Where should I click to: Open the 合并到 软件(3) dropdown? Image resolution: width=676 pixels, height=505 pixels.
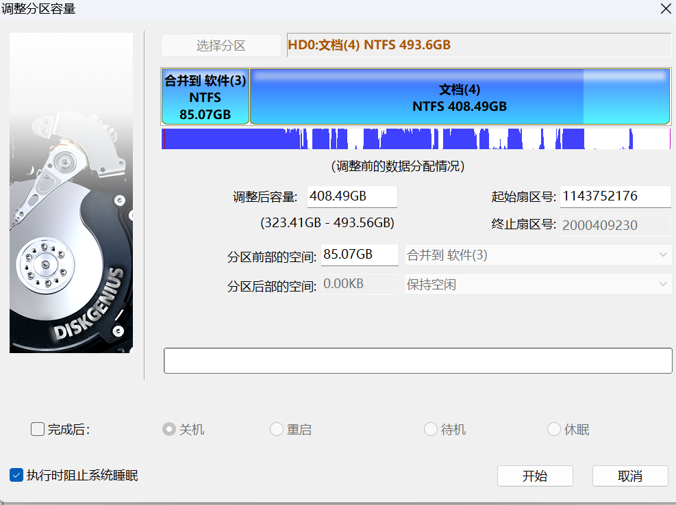click(538, 255)
